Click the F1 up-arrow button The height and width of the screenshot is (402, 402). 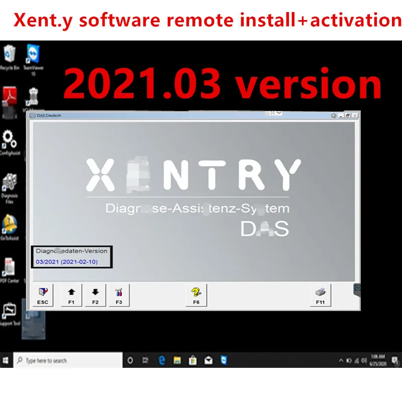click(x=71, y=295)
